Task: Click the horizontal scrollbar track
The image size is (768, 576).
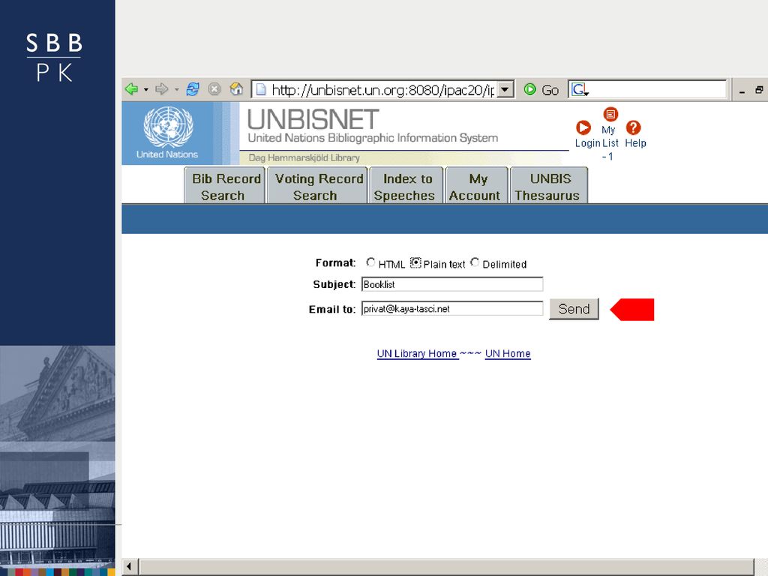Action: [x=445, y=567]
